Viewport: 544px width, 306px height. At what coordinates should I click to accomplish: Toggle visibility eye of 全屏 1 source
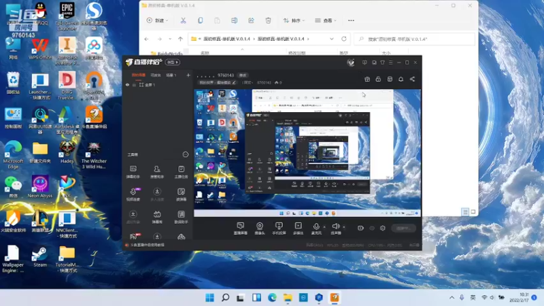[x=127, y=84]
